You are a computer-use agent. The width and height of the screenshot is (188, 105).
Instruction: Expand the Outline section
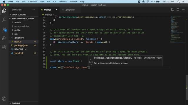coord(16,103)
